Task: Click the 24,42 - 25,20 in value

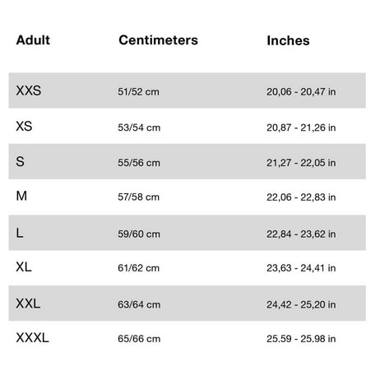Action: tap(301, 304)
